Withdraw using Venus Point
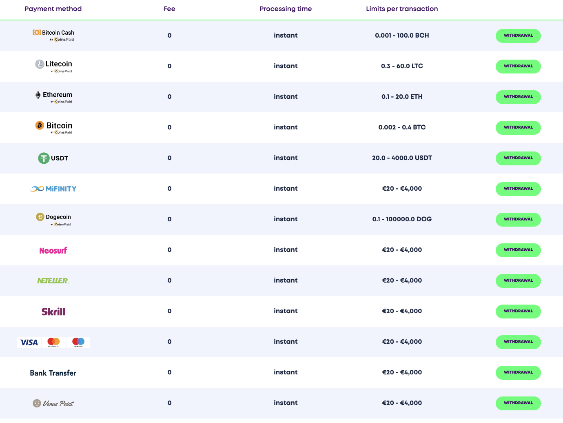563x423 pixels. tap(518, 403)
